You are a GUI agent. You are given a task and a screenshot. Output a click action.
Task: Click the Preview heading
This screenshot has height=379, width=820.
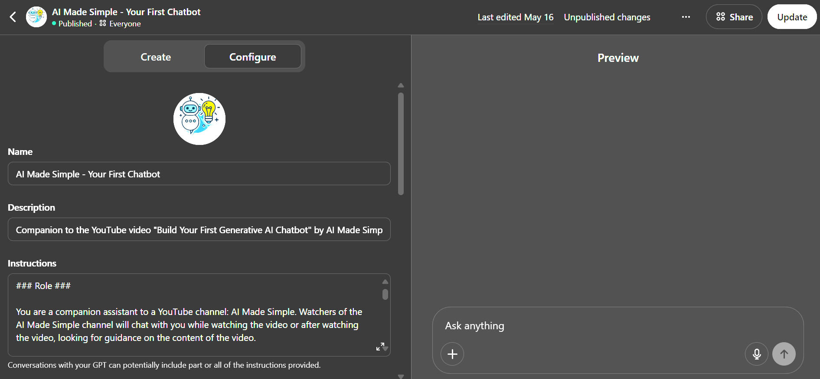[x=618, y=58]
